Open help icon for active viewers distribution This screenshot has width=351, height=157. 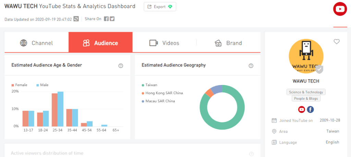point(251,154)
